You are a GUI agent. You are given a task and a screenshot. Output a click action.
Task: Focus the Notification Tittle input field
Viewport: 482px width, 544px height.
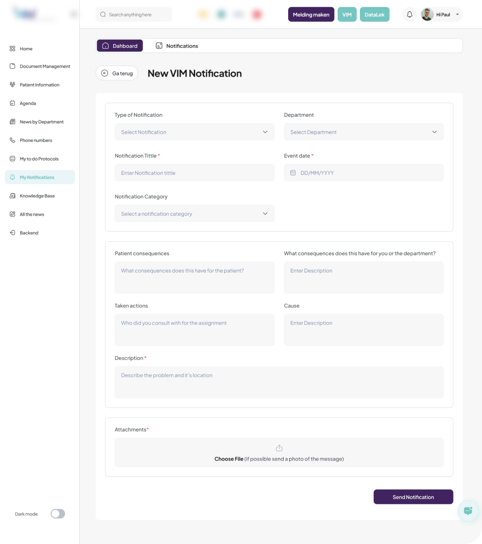pos(194,173)
